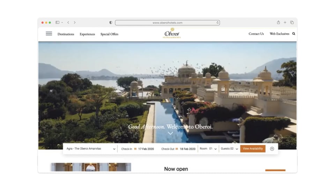The height and width of the screenshot is (188, 335).
Task: Go back with the browser back arrow
Action: click(68, 22)
